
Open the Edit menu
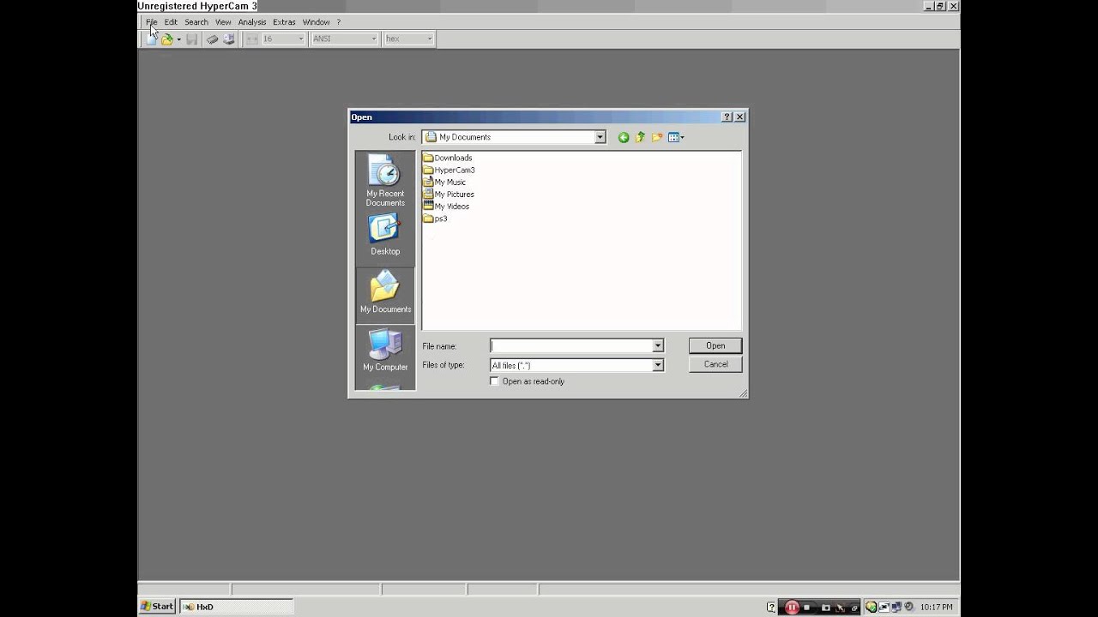pos(171,22)
